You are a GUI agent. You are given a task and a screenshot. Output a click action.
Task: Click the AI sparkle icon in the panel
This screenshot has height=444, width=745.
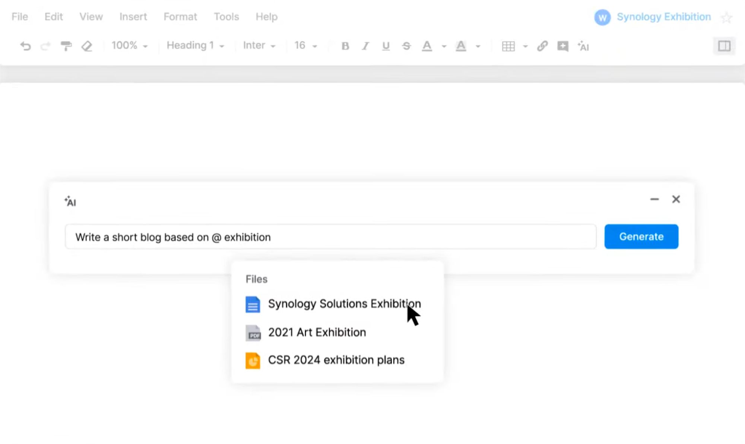click(70, 202)
